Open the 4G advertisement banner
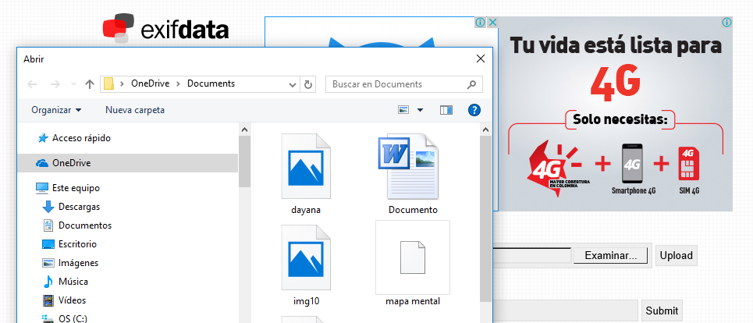753x323 pixels. (616, 114)
